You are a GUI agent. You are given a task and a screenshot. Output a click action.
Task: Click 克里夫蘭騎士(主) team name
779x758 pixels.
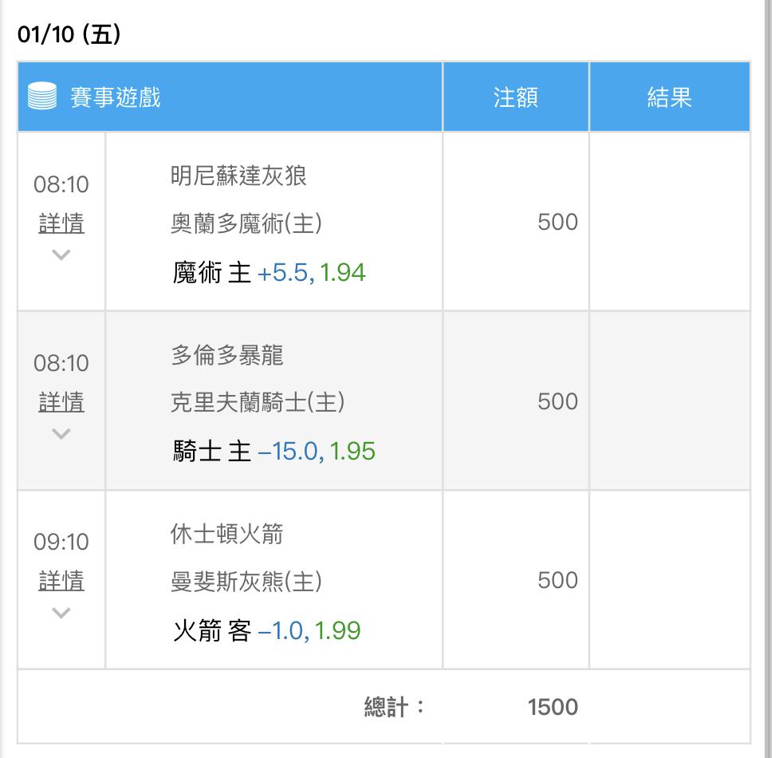click(258, 402)
